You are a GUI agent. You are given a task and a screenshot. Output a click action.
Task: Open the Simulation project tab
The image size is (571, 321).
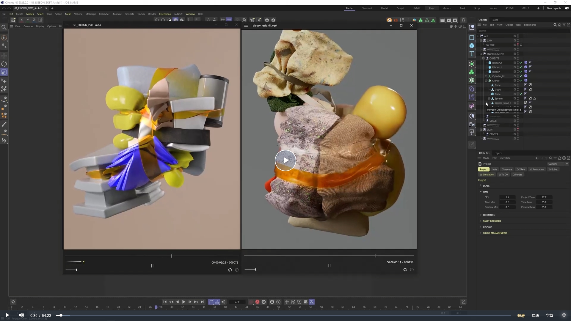487,174
